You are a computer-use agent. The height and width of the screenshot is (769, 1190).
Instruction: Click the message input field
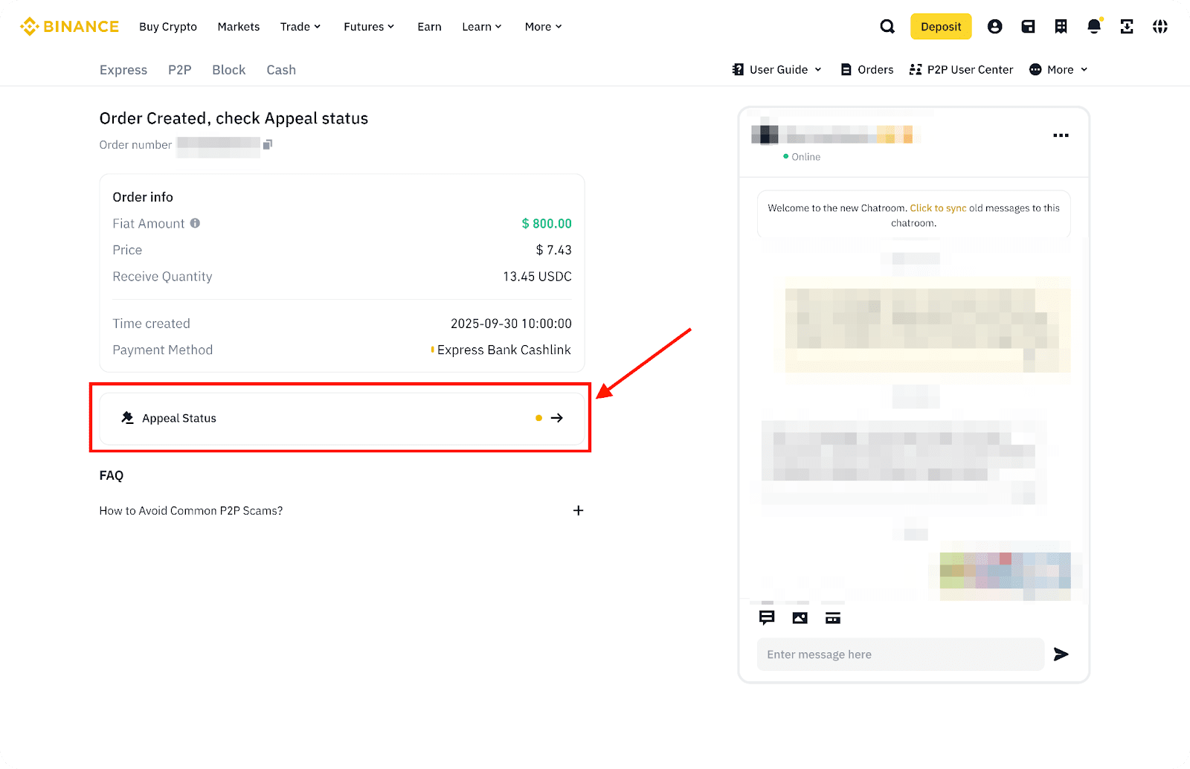901,654
